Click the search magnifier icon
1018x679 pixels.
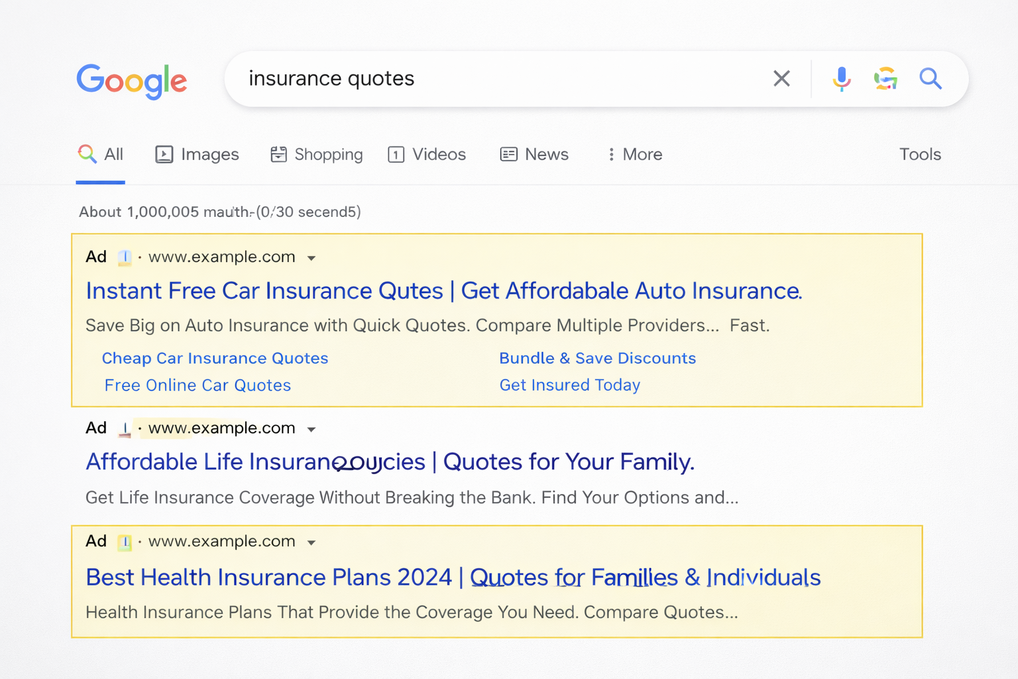(931, 78)
